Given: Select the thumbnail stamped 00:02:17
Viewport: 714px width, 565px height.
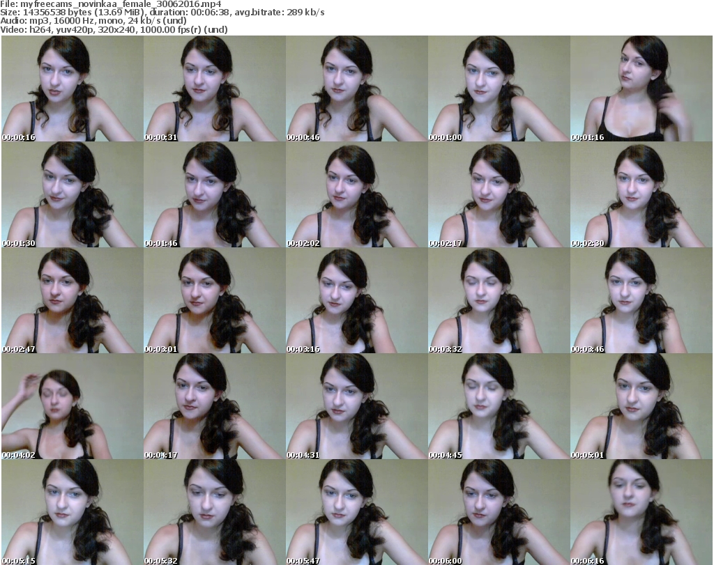Looking at the screenshot, I should (x=499, y=194).
